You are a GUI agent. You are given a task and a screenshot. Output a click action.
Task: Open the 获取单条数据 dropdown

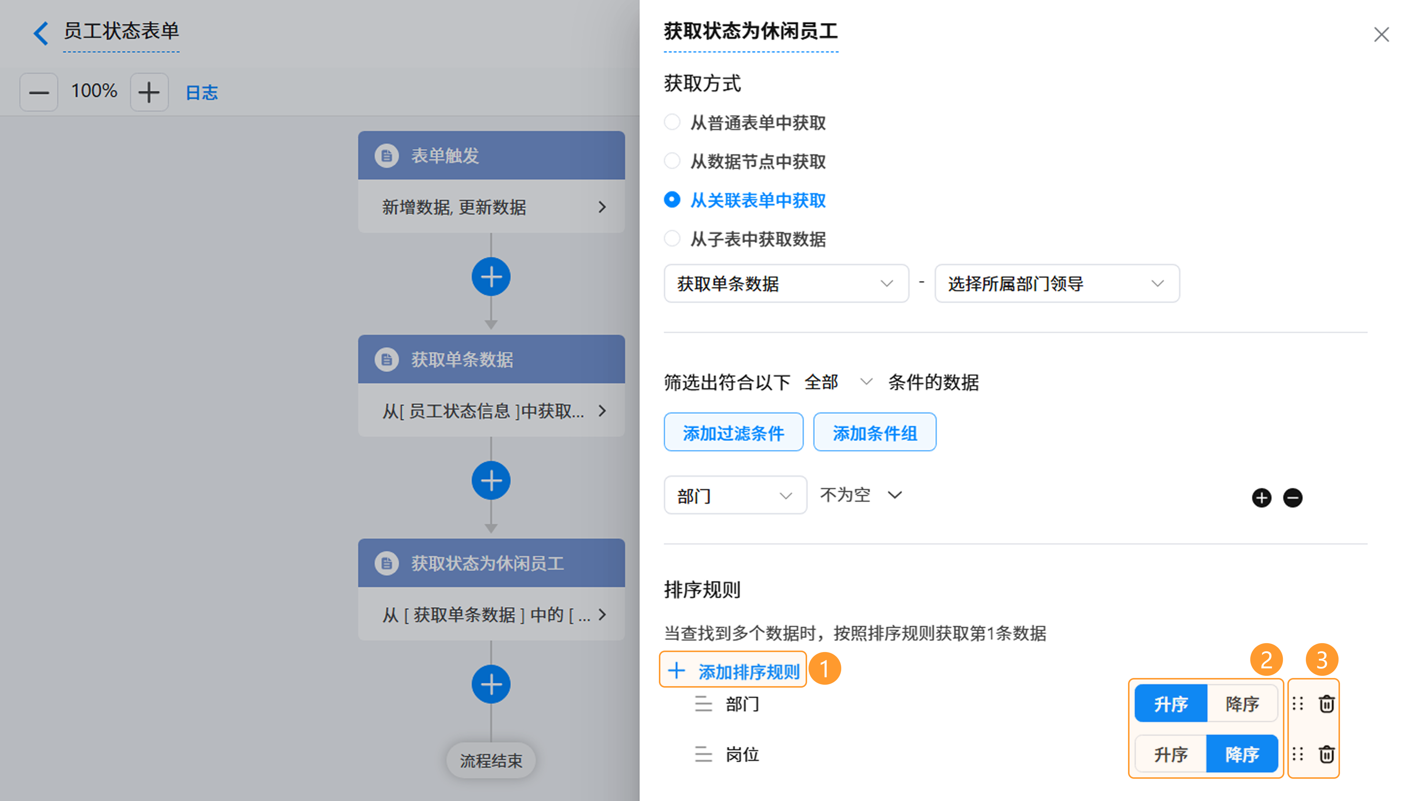click(x=786, y=283)
